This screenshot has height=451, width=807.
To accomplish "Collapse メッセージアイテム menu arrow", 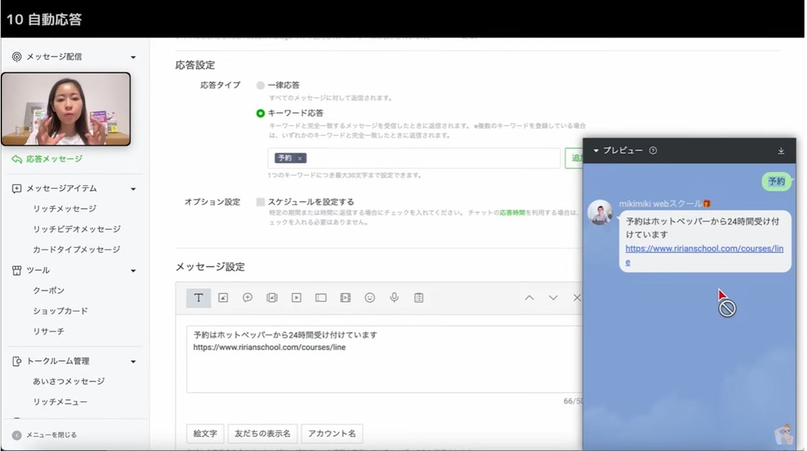I will coord(133,190).
